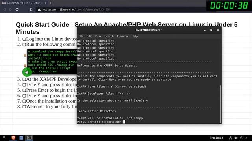Close the terminal window
The width and height of the screenshot is (252, 141).
(218, 30)
